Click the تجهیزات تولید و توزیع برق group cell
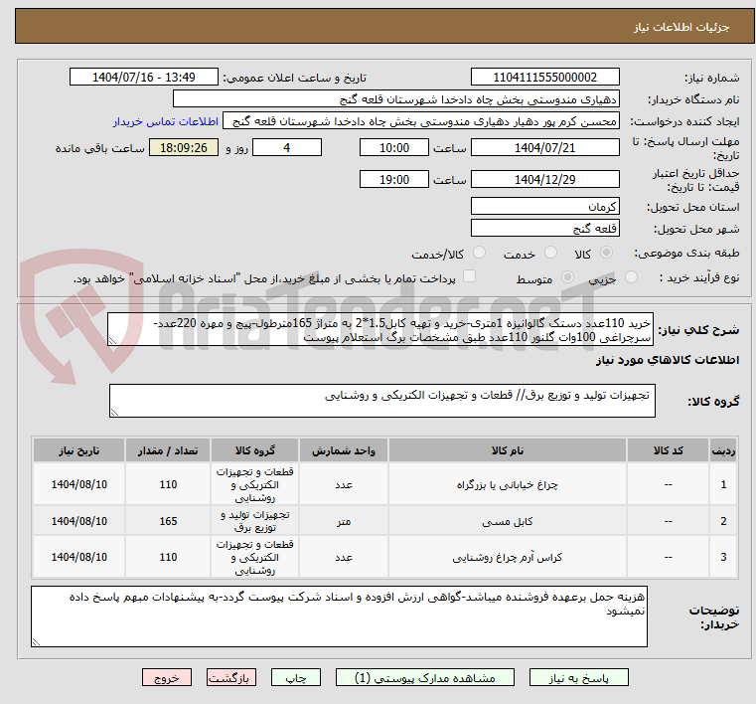The height and width of the screenshot is (704, 756). tap(254, 521)
